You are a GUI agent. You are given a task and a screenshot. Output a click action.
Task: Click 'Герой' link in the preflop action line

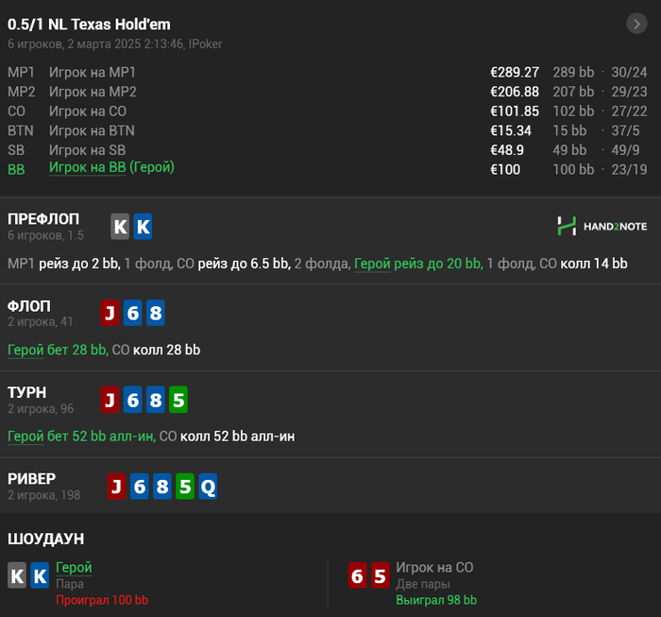(x=372, y=264)
